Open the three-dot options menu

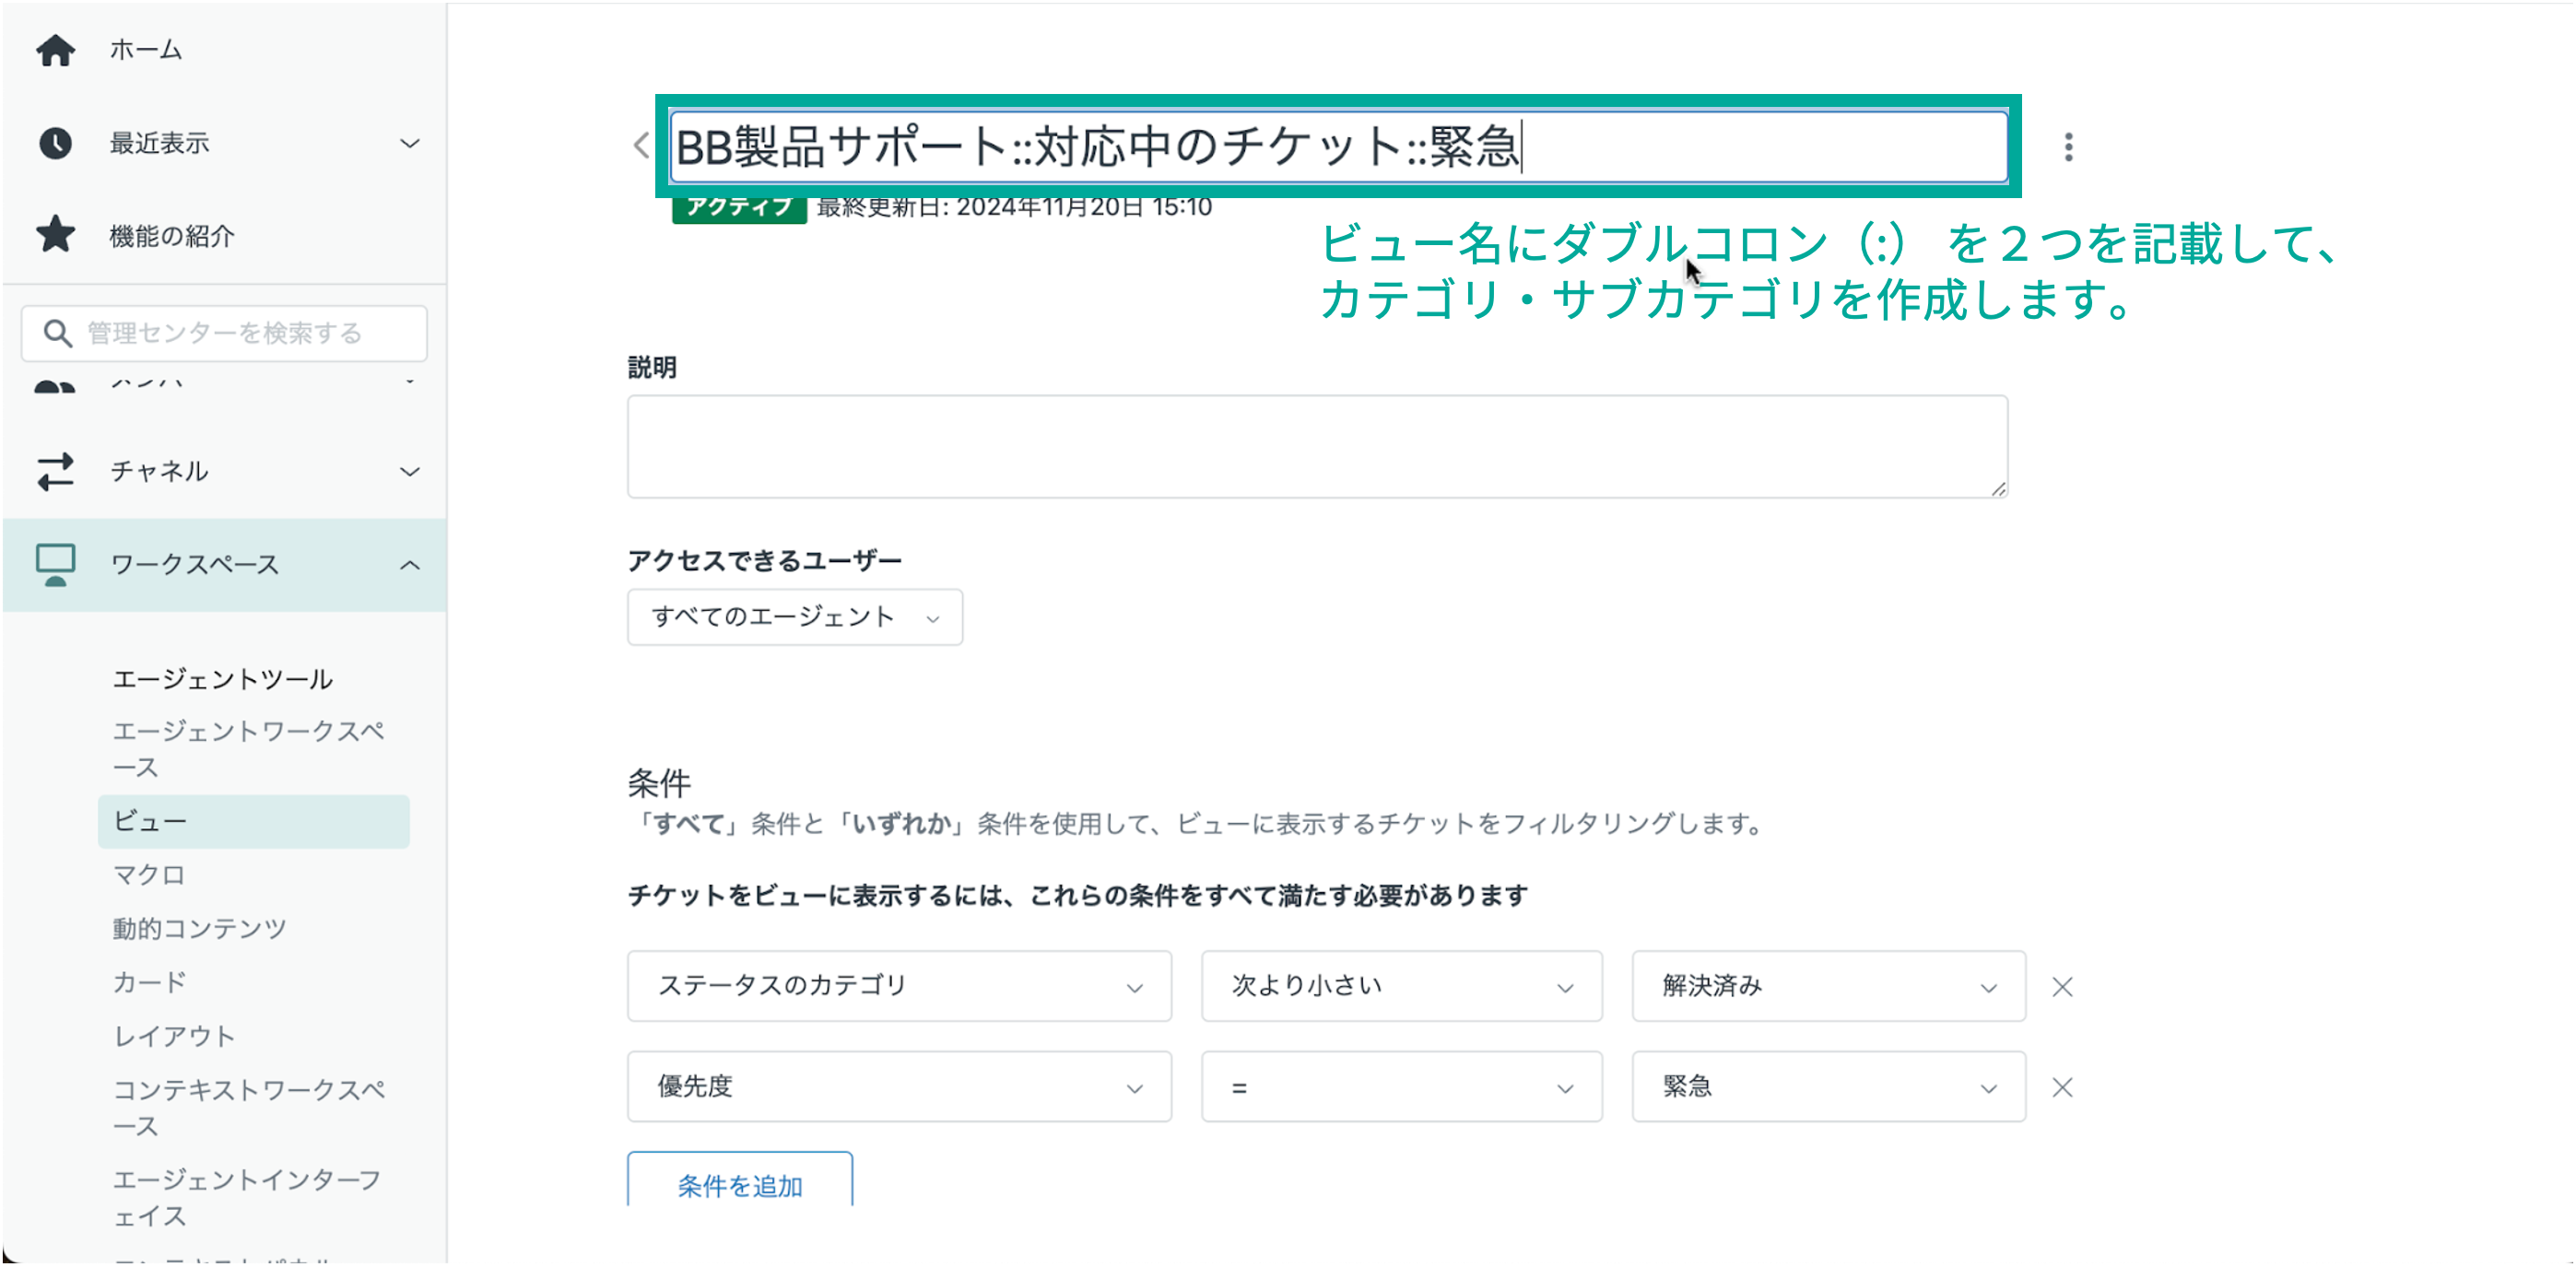(2068, 147)
